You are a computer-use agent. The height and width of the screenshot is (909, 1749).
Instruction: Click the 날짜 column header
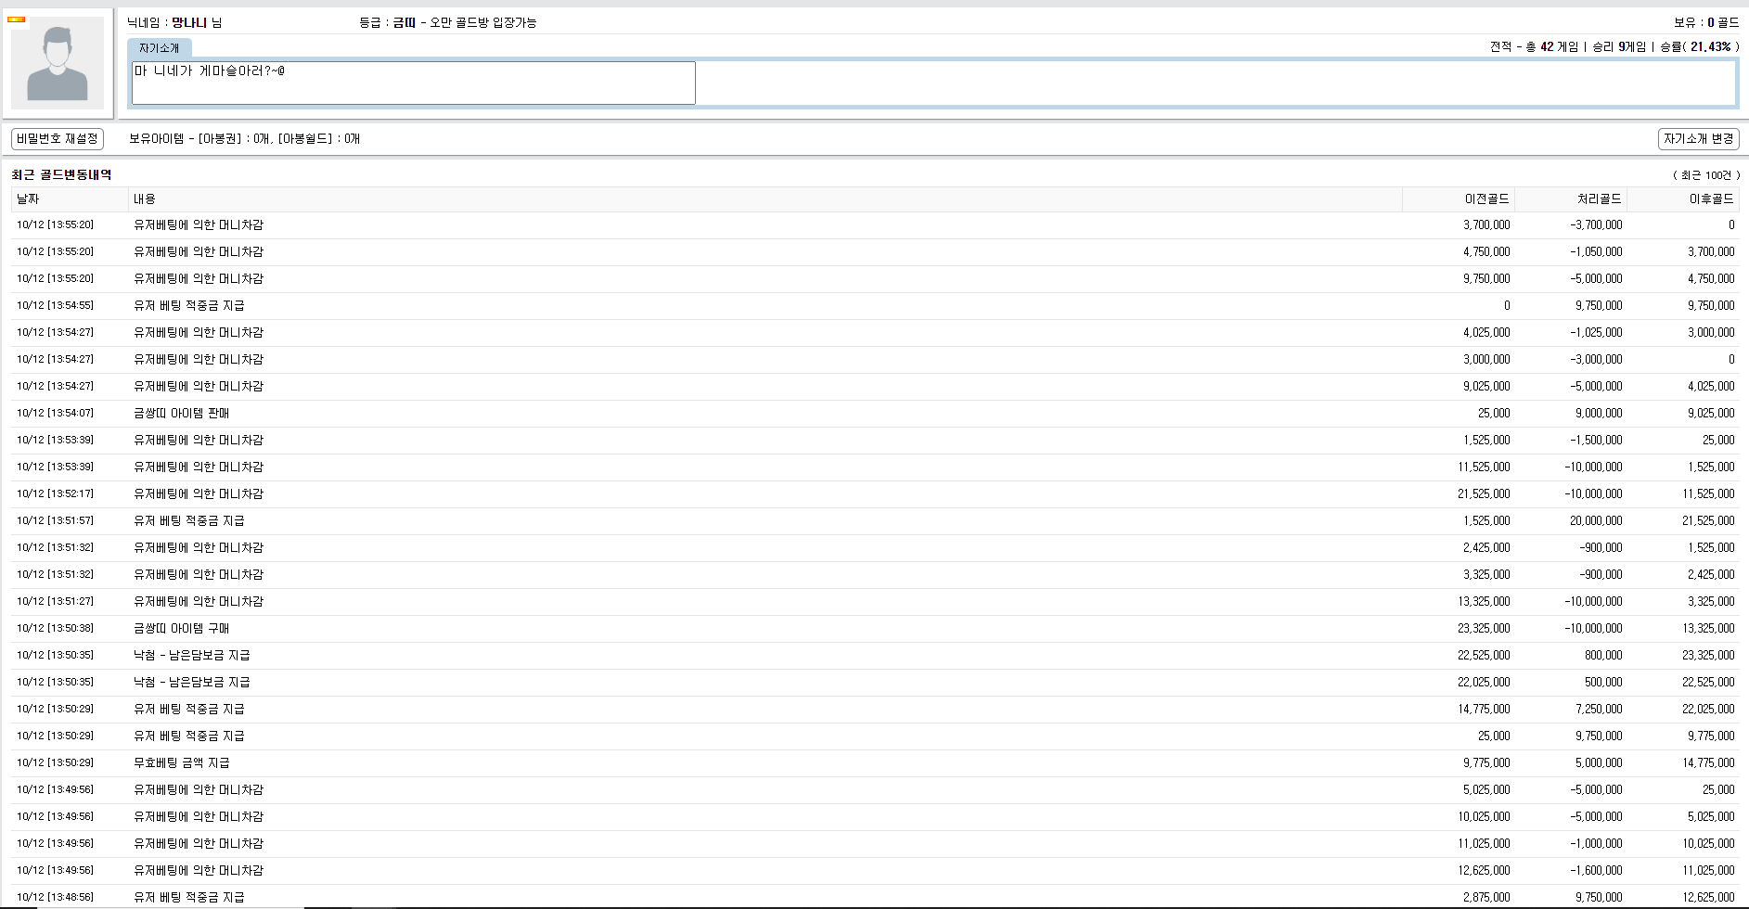click(x=28, y=199)
